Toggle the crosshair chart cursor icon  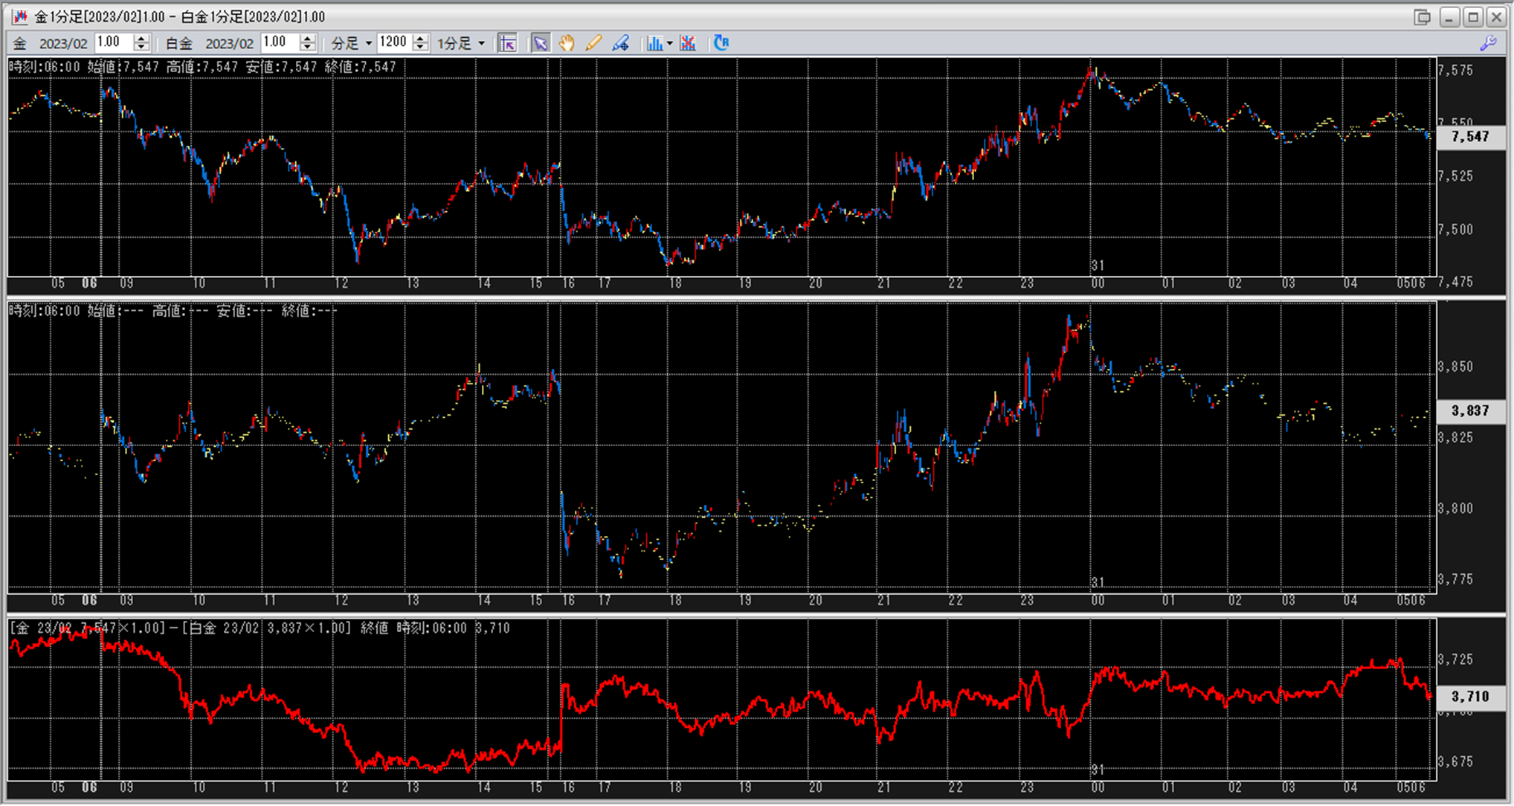(508, 43)
